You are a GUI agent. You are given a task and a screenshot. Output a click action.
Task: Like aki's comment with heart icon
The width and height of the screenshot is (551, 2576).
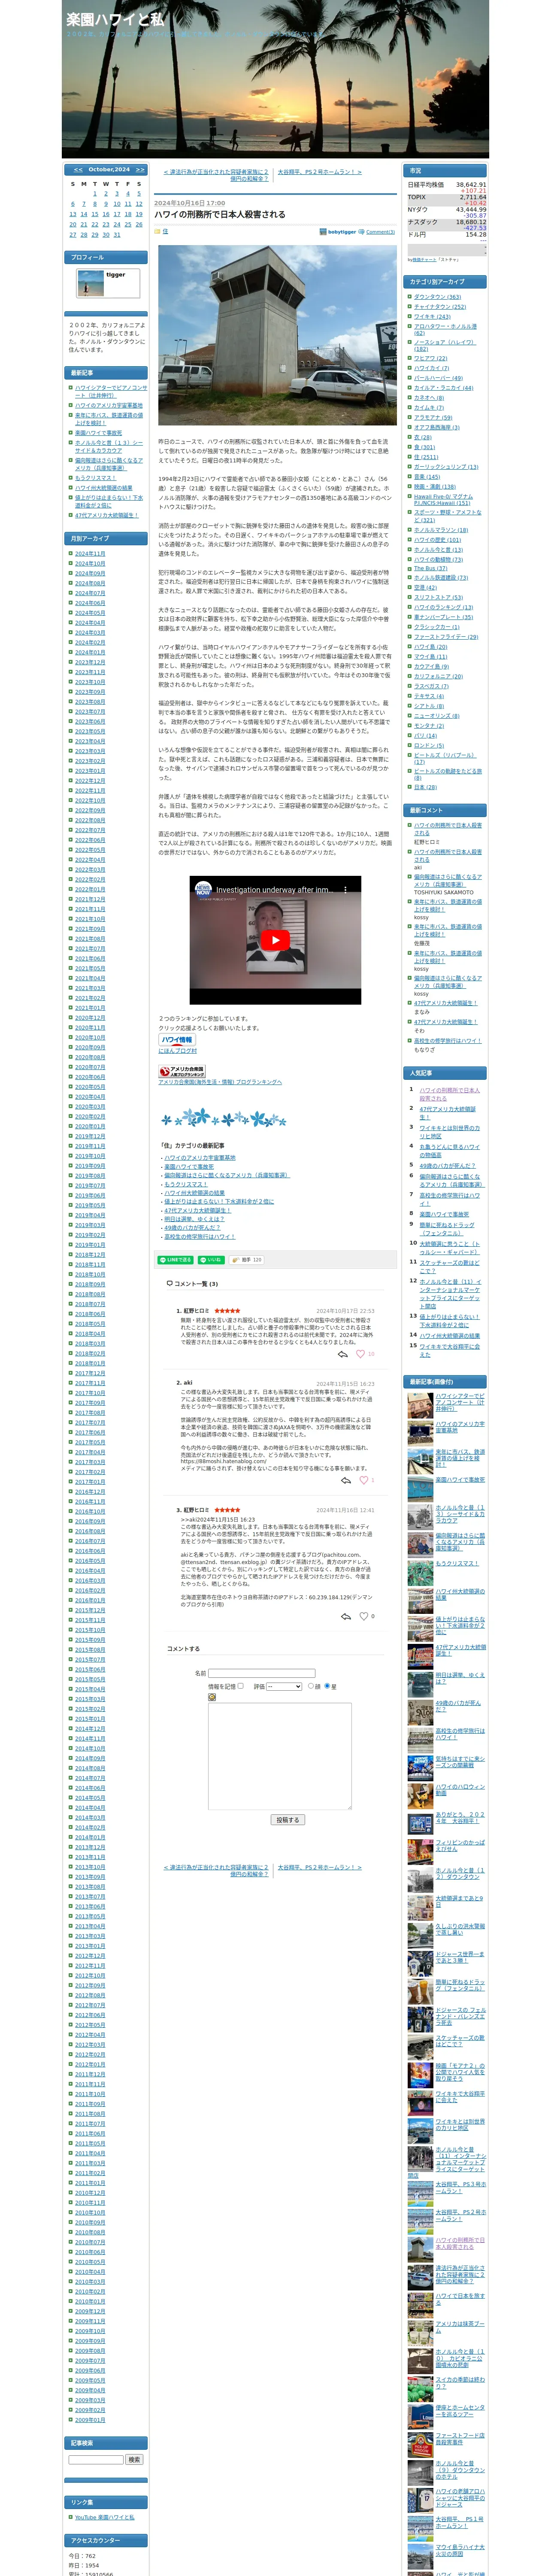tap(363, 1480)
